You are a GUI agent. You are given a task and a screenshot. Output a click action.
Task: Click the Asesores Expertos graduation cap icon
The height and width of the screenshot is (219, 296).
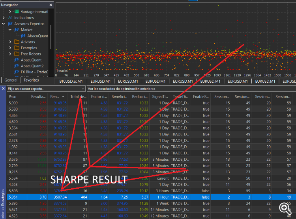[10, 24]
